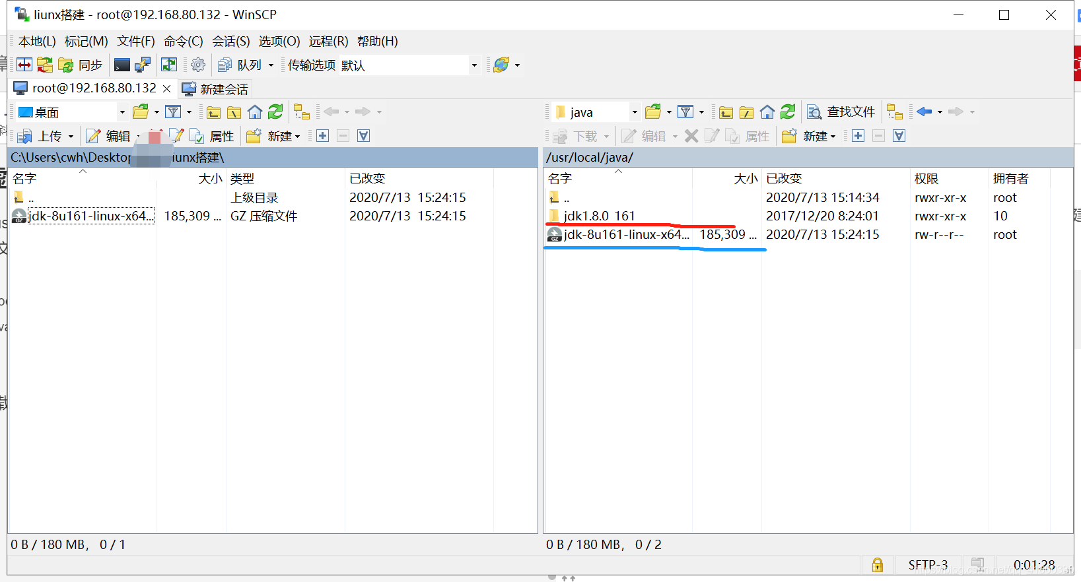Screen dimensions: 1081x582
Task: Open the 本地(L) menu
Action: 37,41
